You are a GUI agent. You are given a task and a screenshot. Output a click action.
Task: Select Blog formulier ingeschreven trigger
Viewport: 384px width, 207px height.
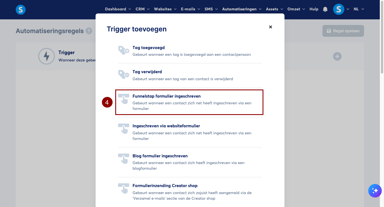tap(190, 162)
